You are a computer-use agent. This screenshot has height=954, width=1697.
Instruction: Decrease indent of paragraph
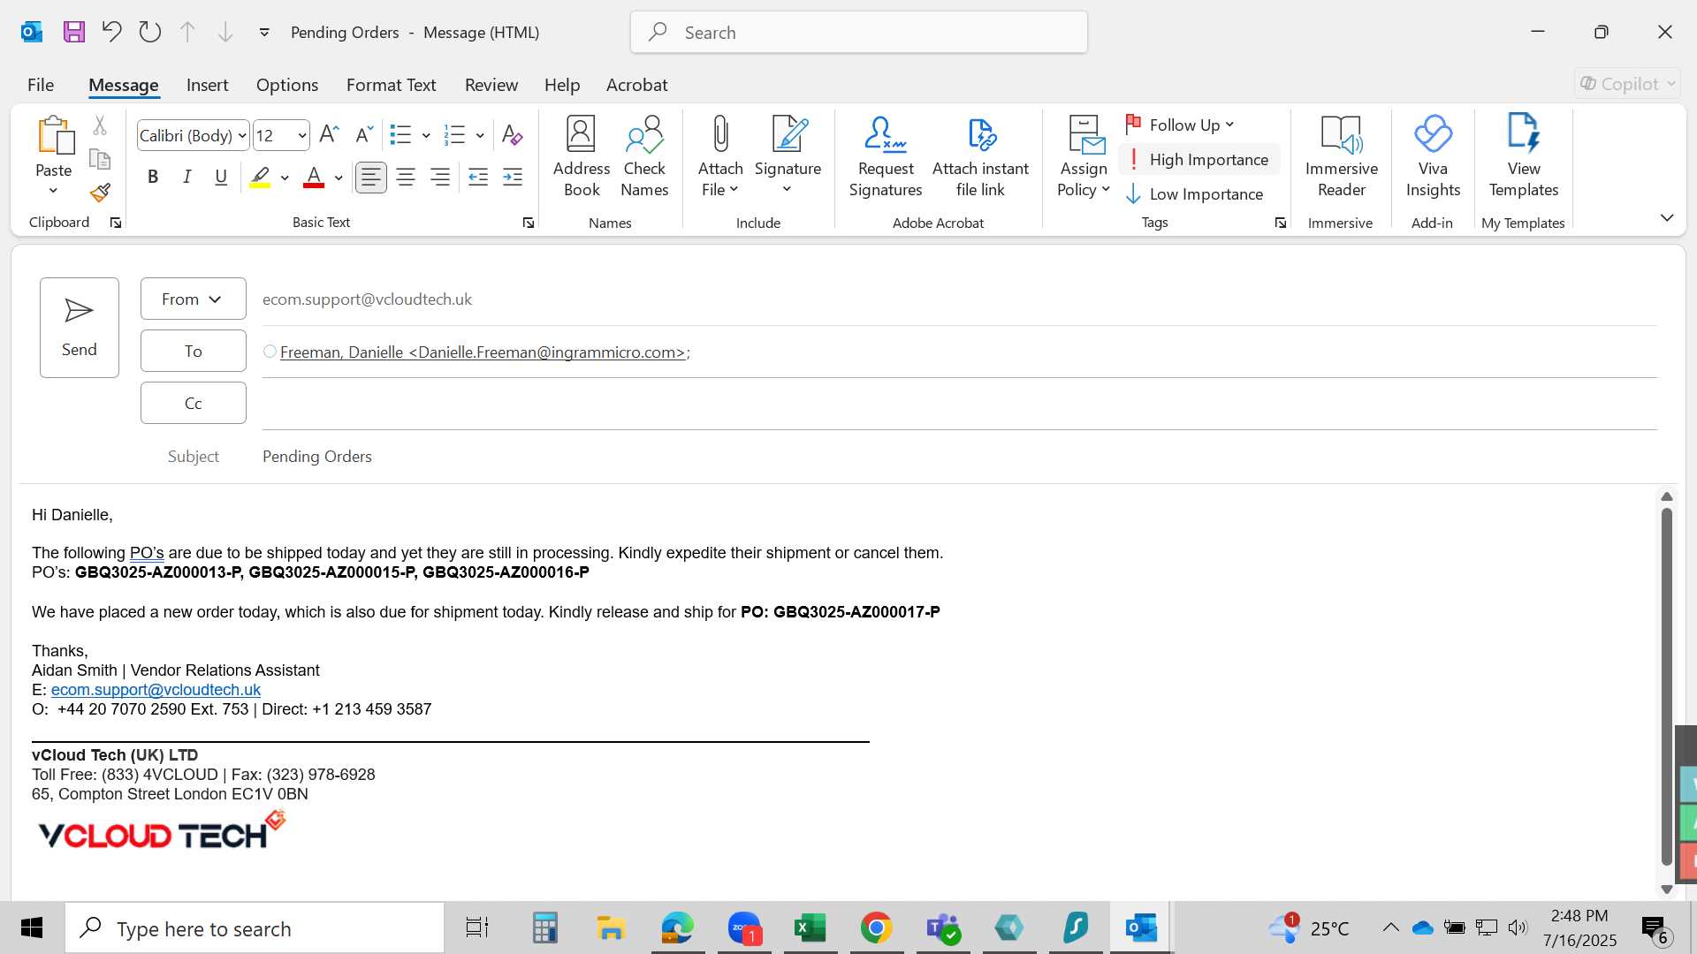tap(478, 178)
